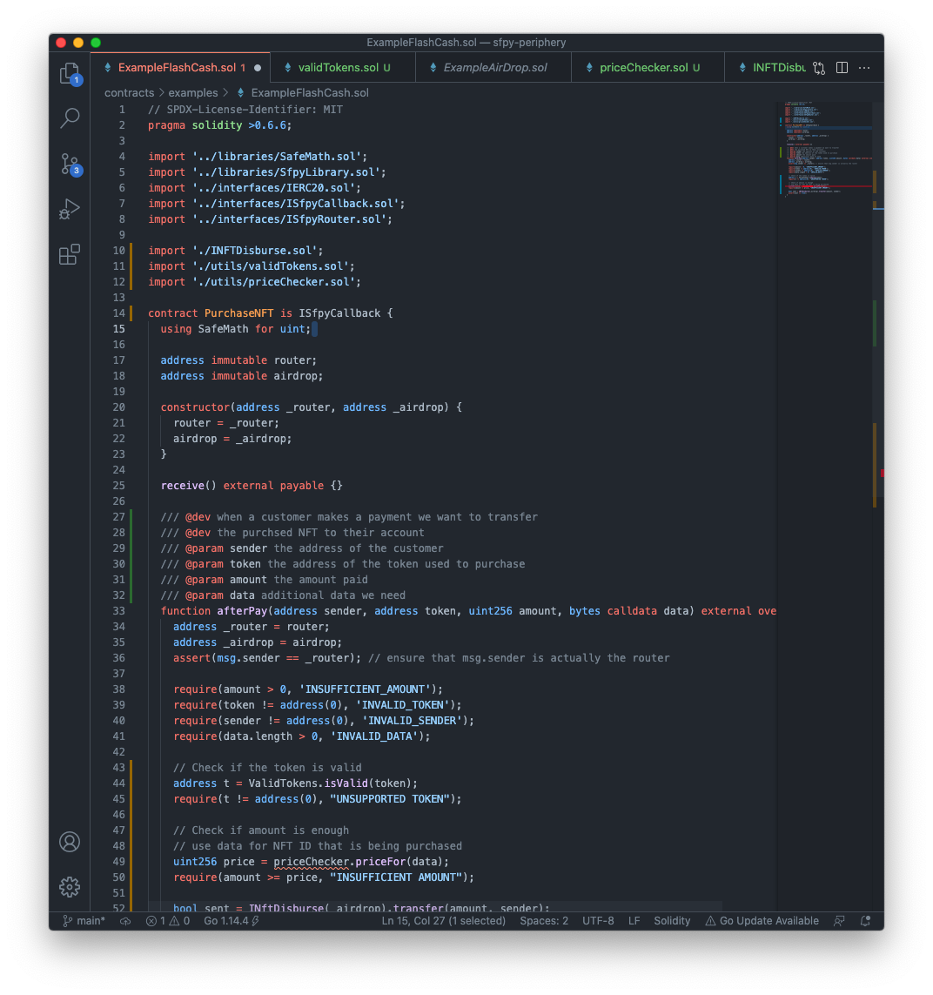Open the ExampleFlashCash.sol breadcrumb dropdown
The width and height of the screenshot is (933, 995).
[310, 92]
